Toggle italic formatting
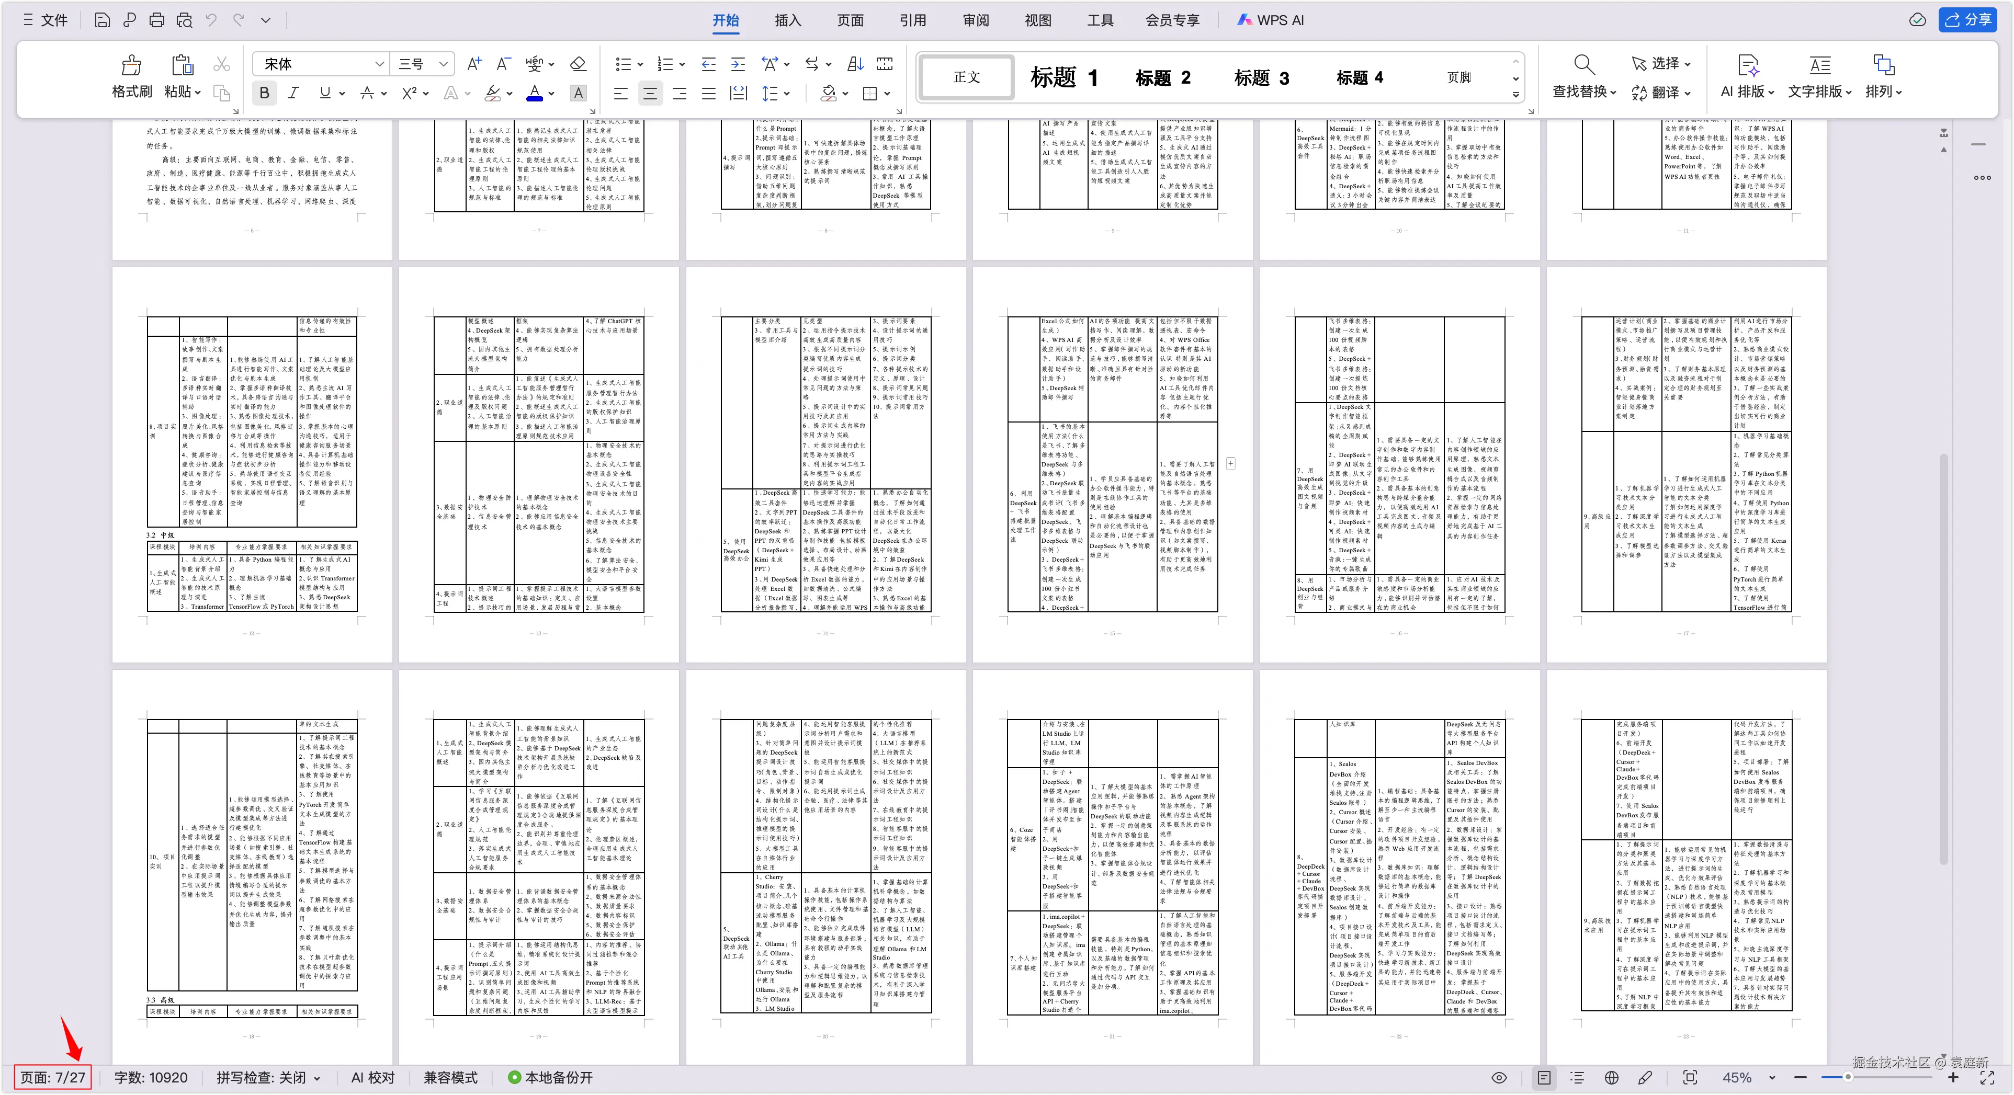This screenshot has height=1095, width=2014. pos(294,93)
